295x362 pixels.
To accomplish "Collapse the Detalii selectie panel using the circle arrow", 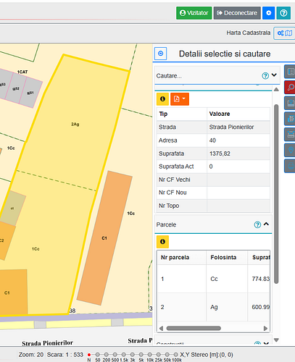I will (160, 54).
